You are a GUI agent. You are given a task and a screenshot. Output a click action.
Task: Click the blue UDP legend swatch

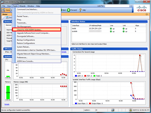click(76, 76)
